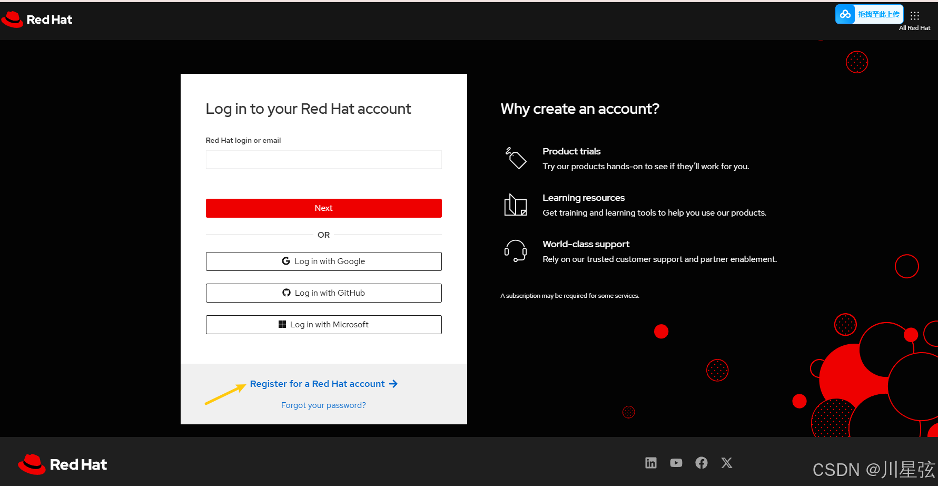Click the red Next button
The height and width of the screenshot is (486, 938).
click(x=323, y=208)
